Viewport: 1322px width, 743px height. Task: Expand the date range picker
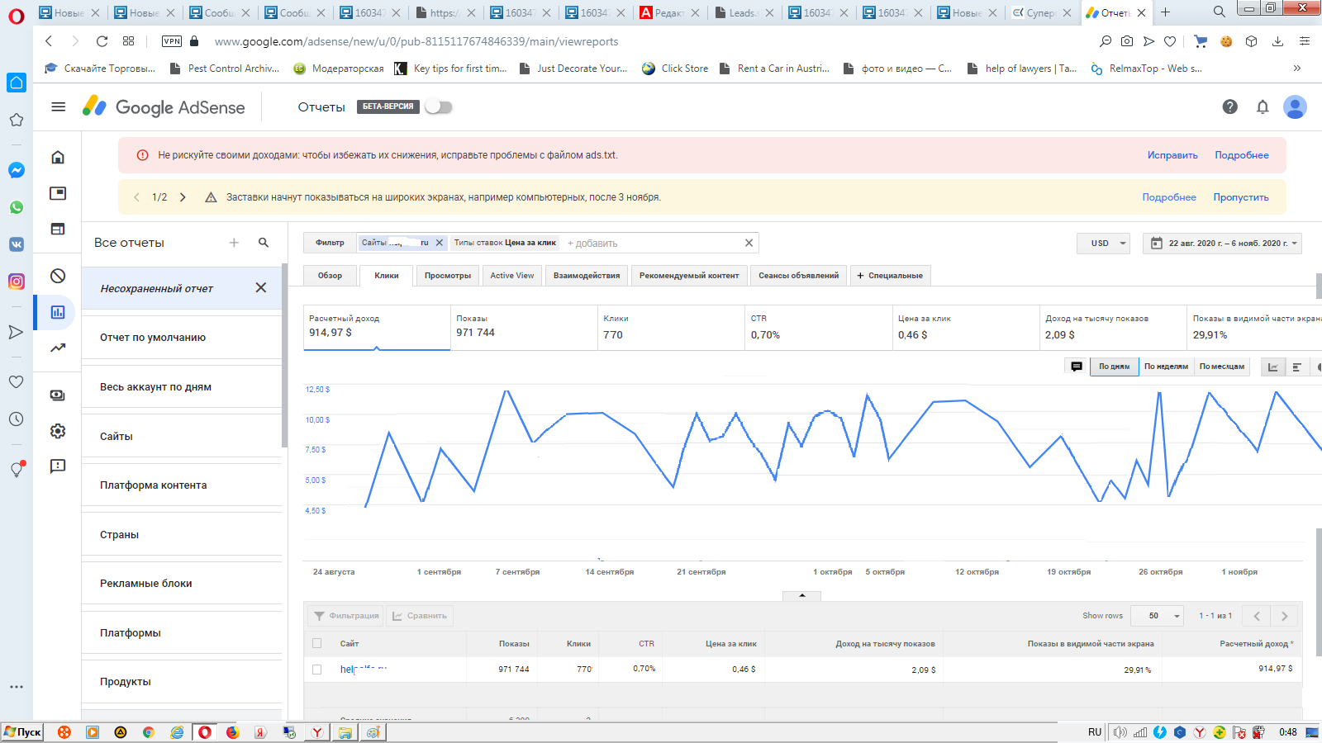[1222, 244]
